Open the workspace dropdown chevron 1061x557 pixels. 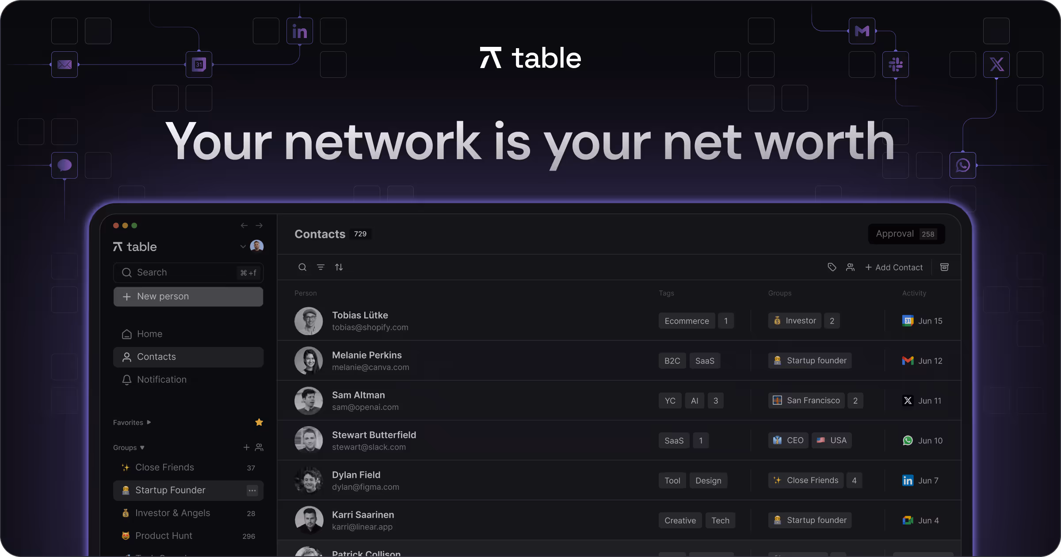pyautogui.click(x=243, y=246)
